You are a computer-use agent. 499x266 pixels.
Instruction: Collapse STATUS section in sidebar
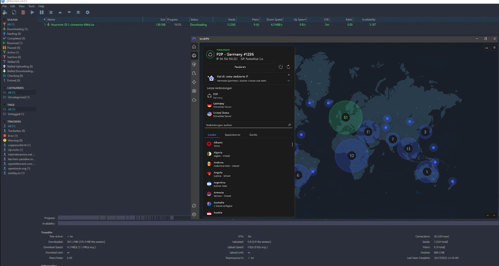tap(4, 20)
